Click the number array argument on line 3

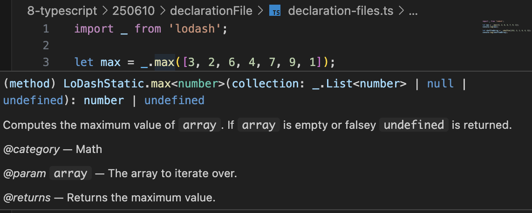(252, 62)
